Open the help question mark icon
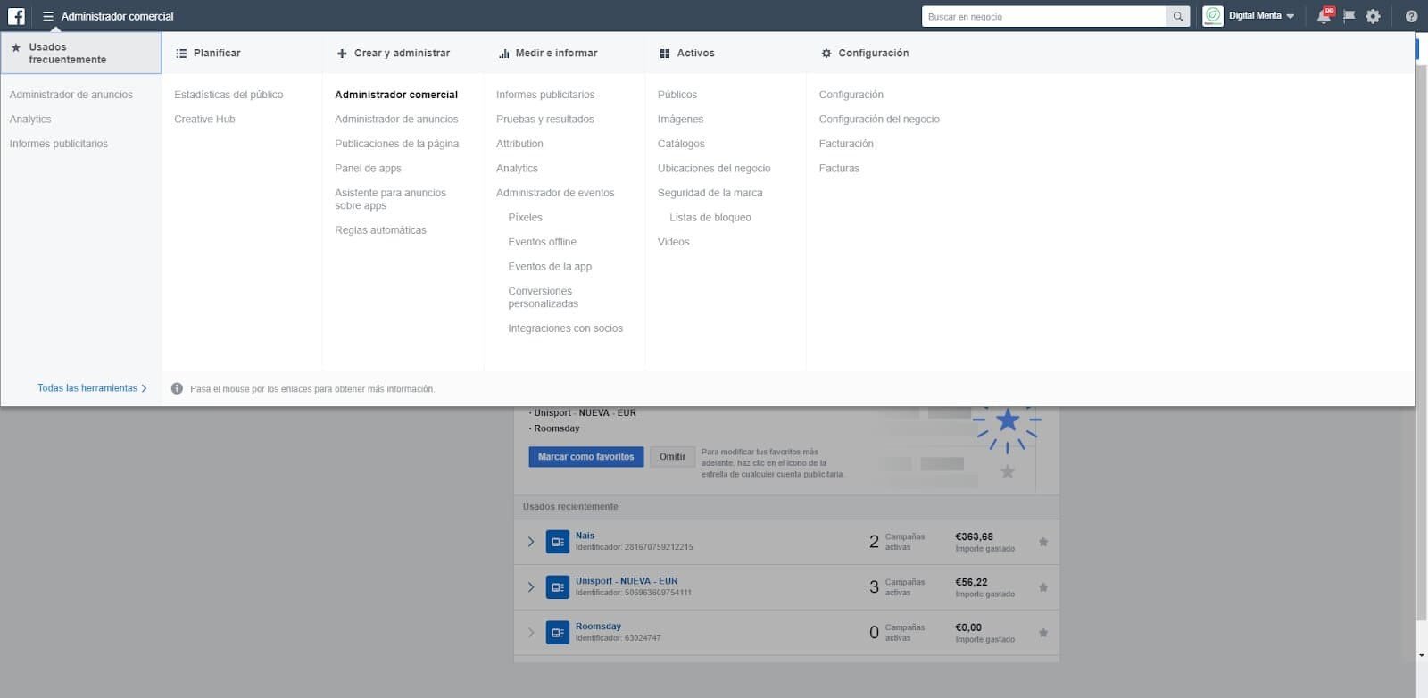1428x698 pixels. 1411,16
